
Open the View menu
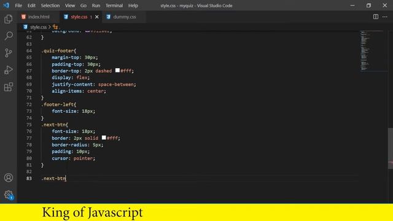click(x=70, y=6)
